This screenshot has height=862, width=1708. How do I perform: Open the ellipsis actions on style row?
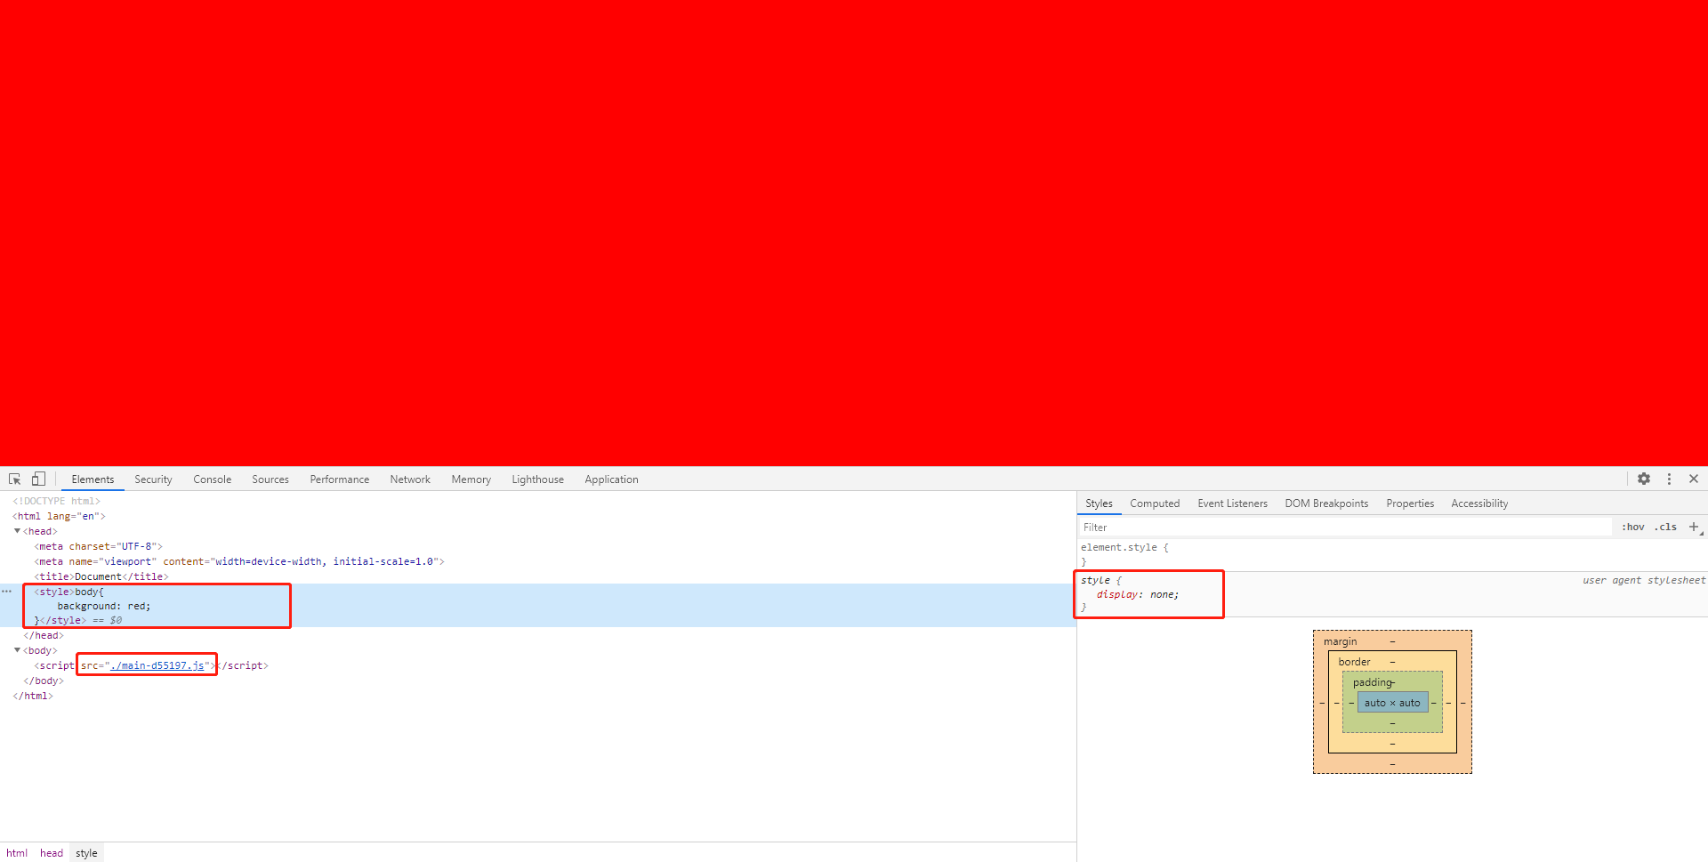(x=7, y=592)
